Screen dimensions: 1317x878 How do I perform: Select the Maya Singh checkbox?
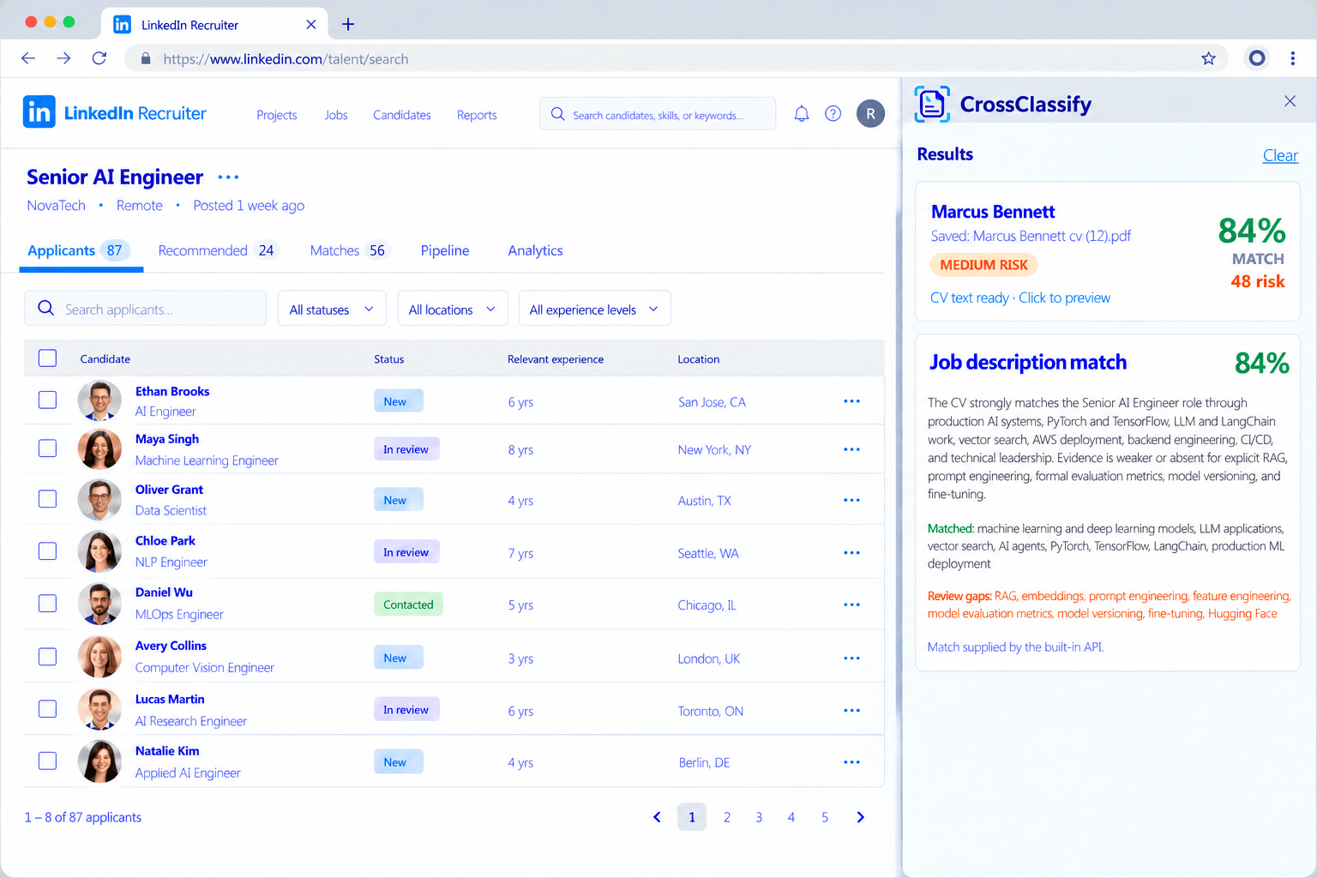click(x=47, y=448)
